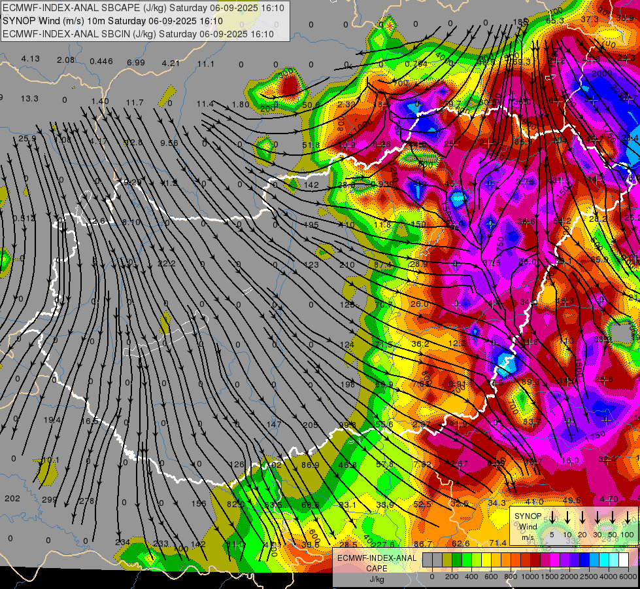This screenshot has height=589, width=640.
Task: Click the 299 value on the map
Action: 50,499
